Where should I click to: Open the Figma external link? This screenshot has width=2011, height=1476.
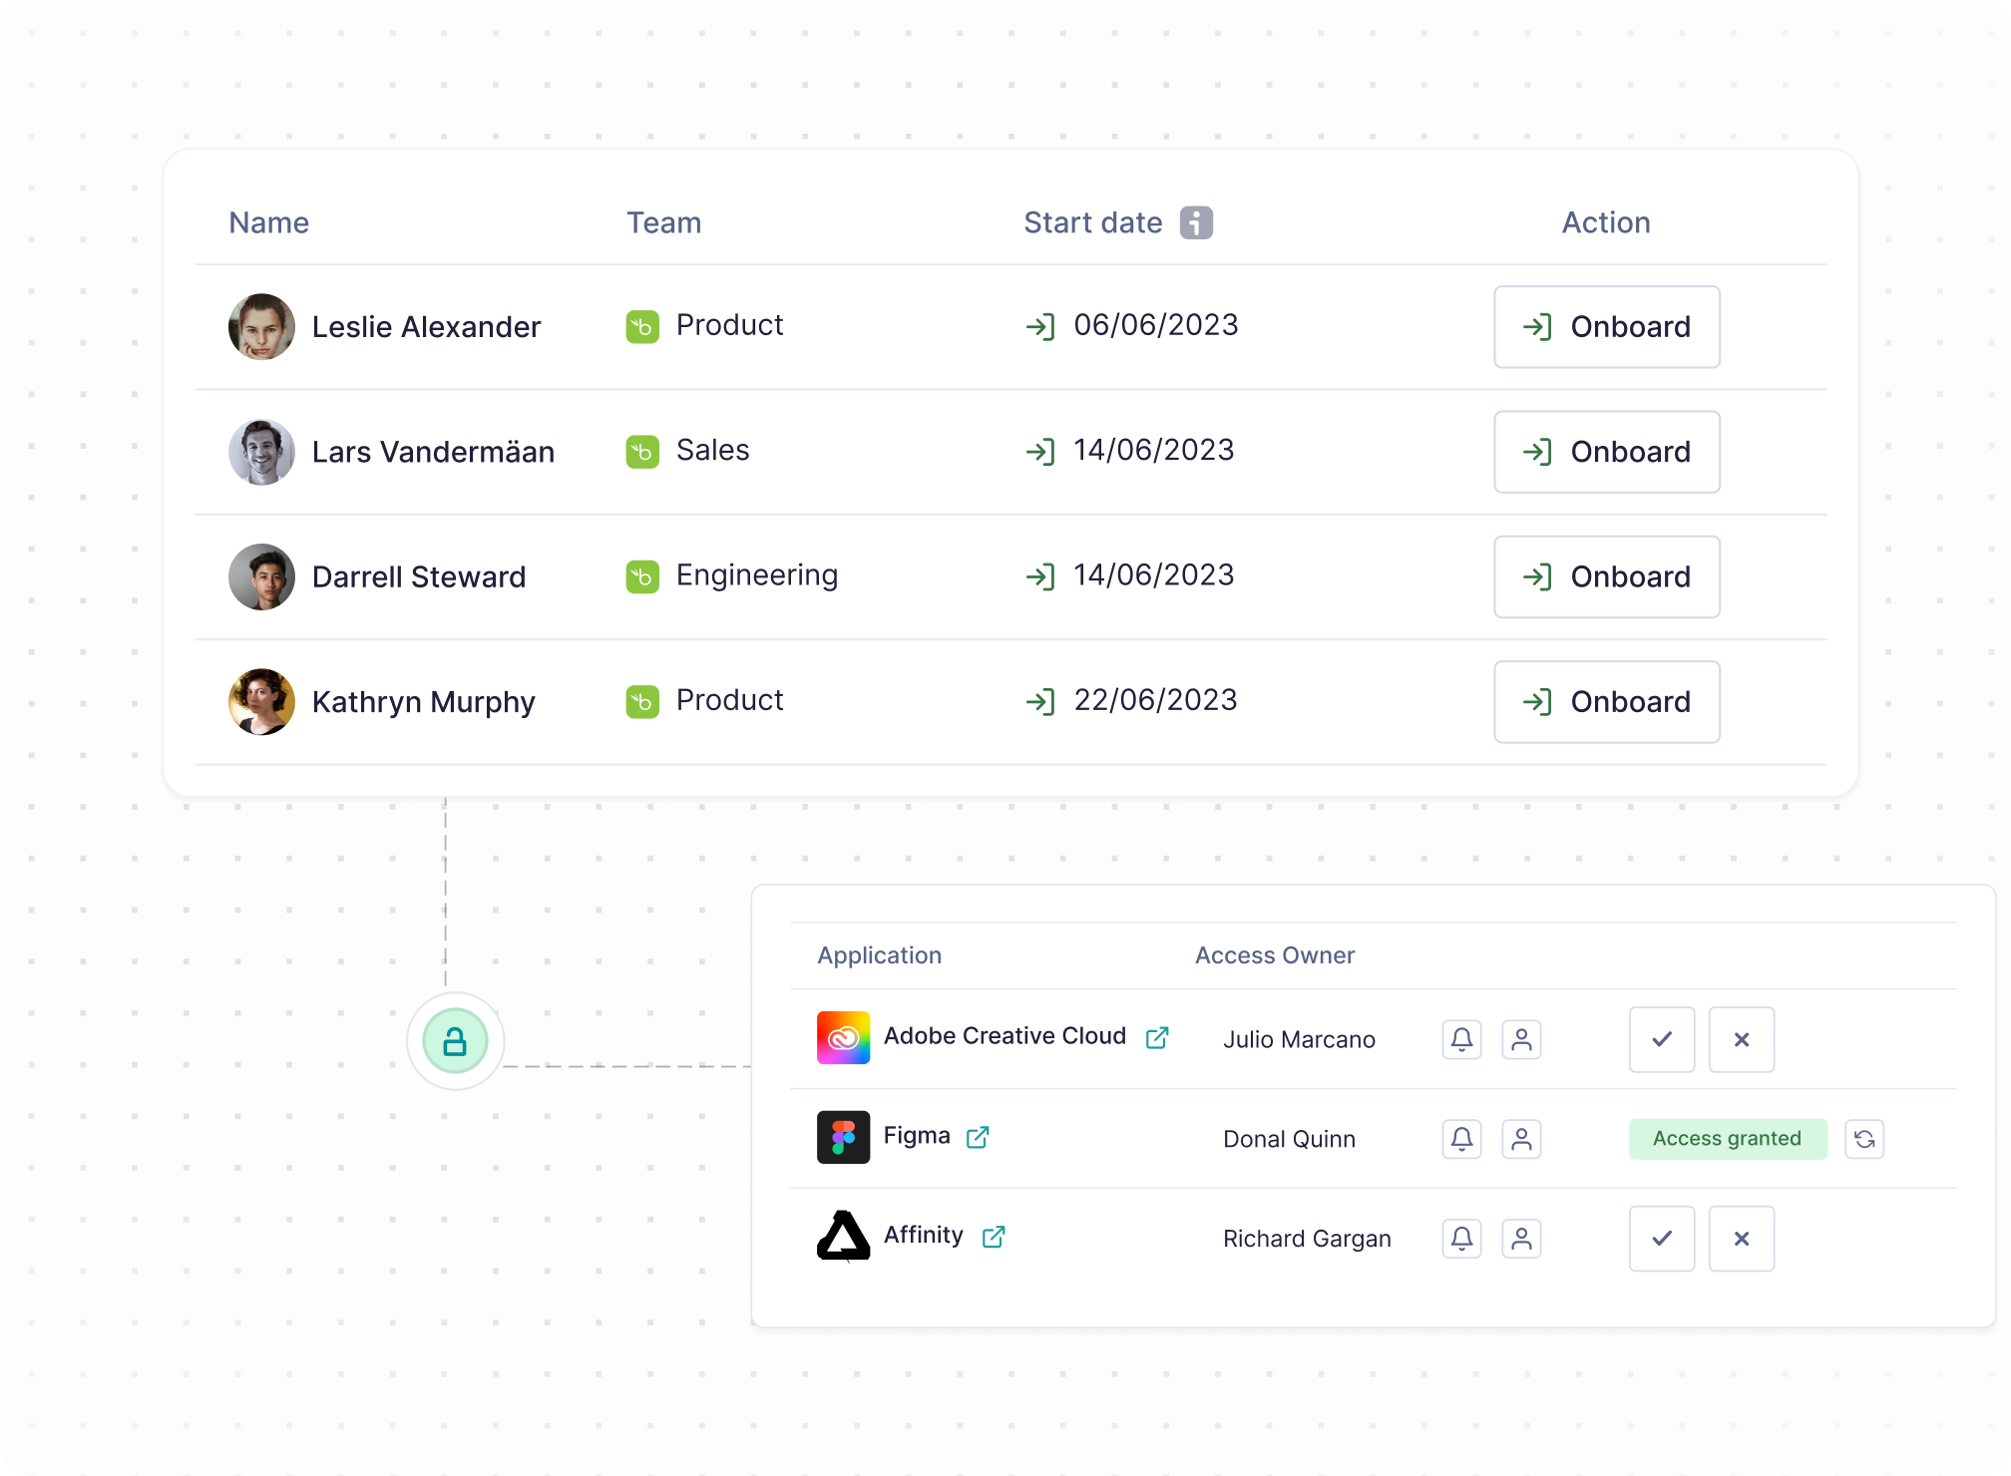[979, 1137]
